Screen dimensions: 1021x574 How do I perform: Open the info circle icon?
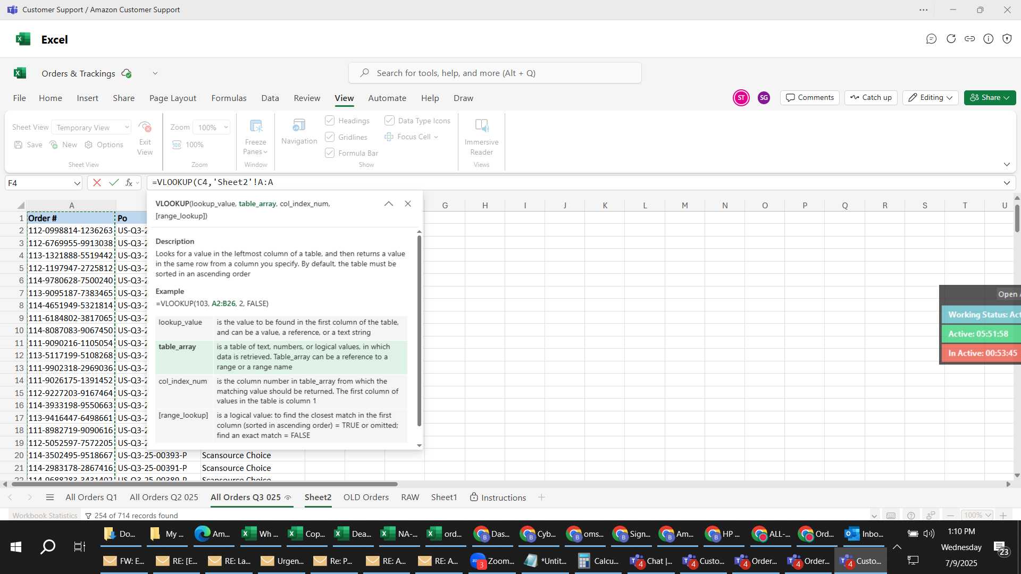pyautogui.click(x=988, y=39)
